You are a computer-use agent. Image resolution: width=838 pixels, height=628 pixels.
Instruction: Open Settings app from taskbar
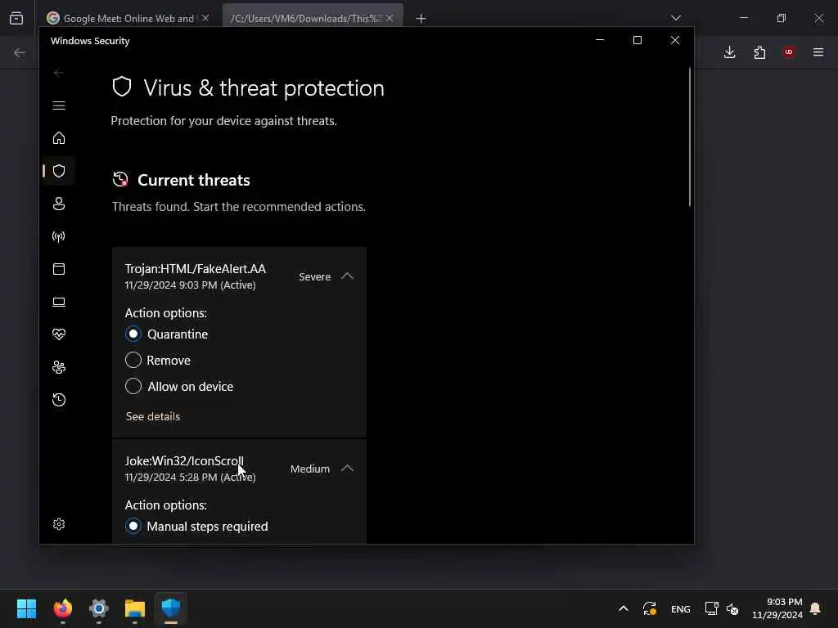[x=99, y=608]
